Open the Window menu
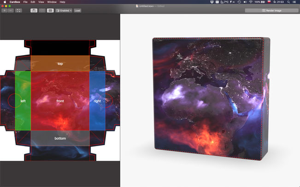 click(52, 2)
